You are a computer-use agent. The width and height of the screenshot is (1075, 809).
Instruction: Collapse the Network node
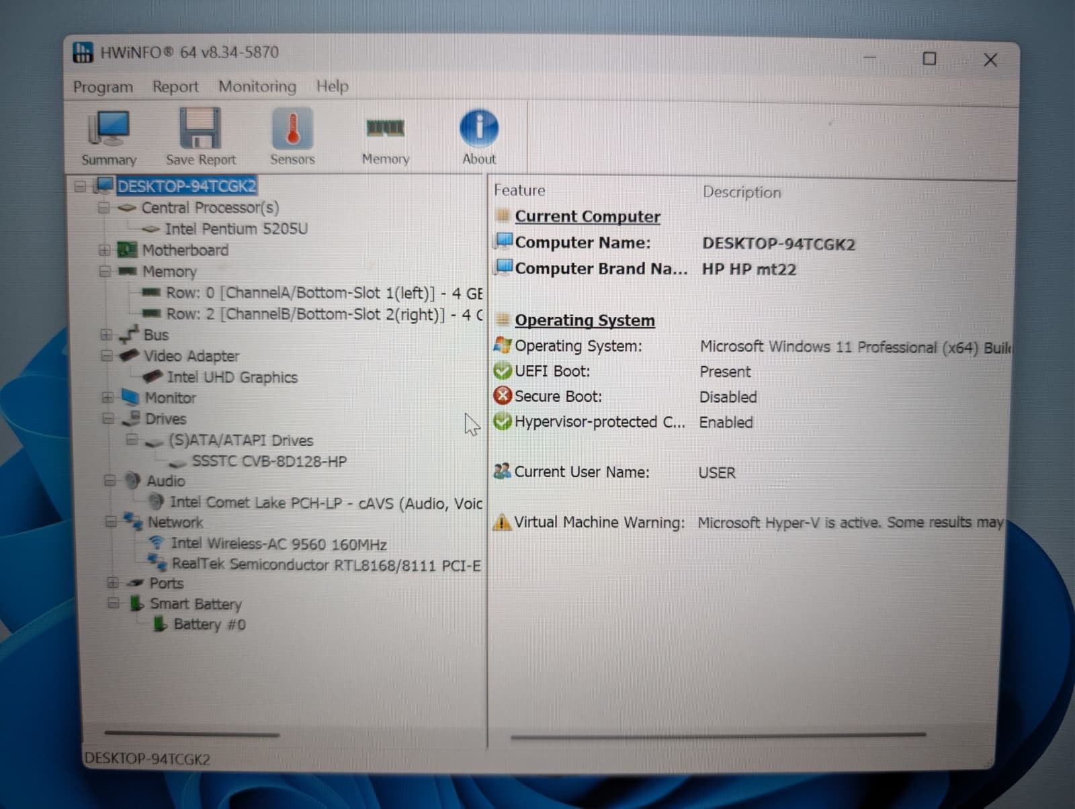click(112, 521)
